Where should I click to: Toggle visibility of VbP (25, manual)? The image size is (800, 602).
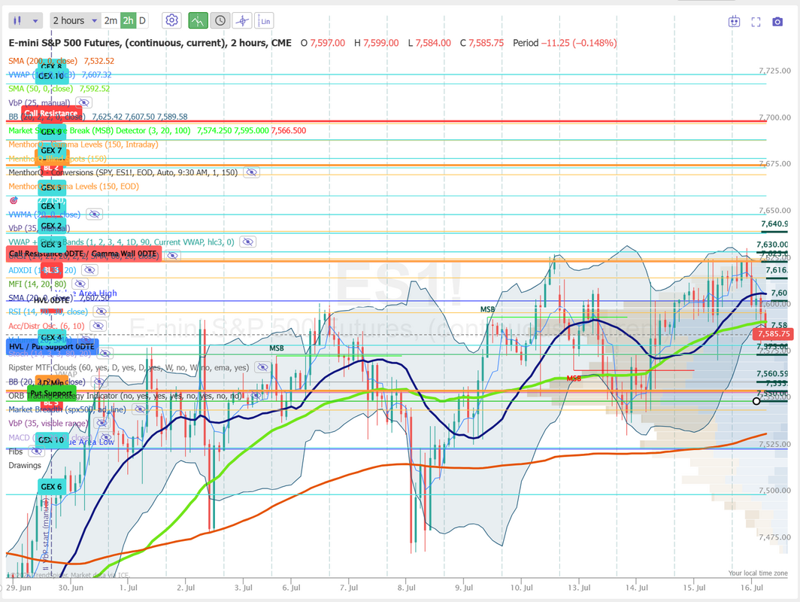pyautogui.click(x=84, y=102)
